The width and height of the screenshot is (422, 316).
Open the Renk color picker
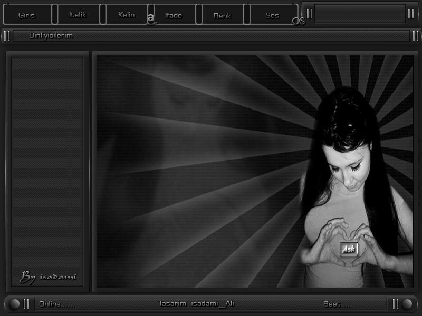pyautogui.click(x=222, y=15)
